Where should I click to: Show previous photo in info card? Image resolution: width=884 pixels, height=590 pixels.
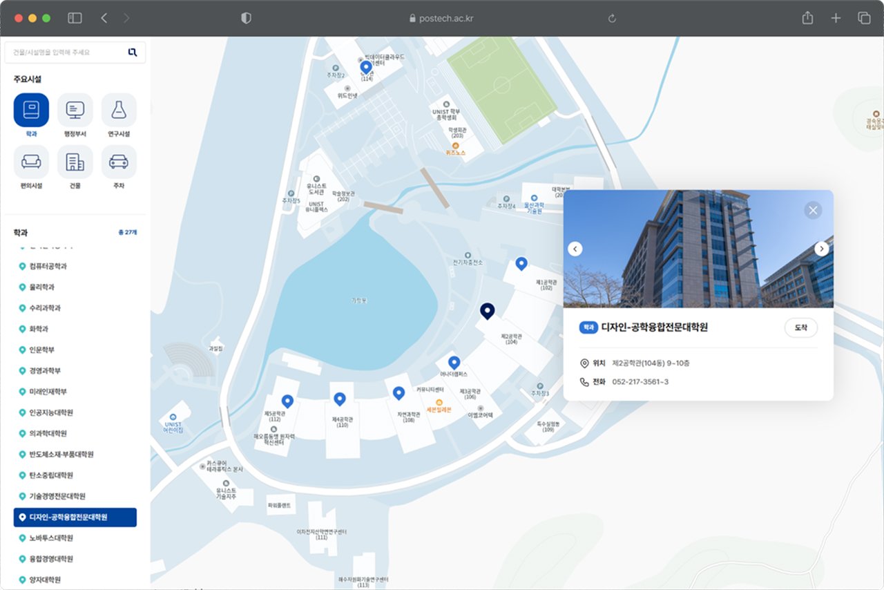pos(575,249)
